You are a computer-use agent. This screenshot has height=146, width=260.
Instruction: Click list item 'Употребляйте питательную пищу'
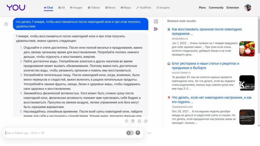(x=82, y=82)
